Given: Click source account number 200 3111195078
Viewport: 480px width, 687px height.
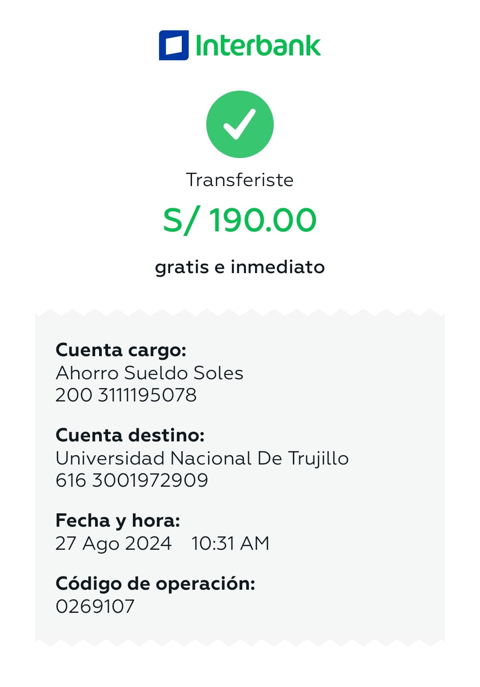Looking at the screenshot, I should [126, 395].
